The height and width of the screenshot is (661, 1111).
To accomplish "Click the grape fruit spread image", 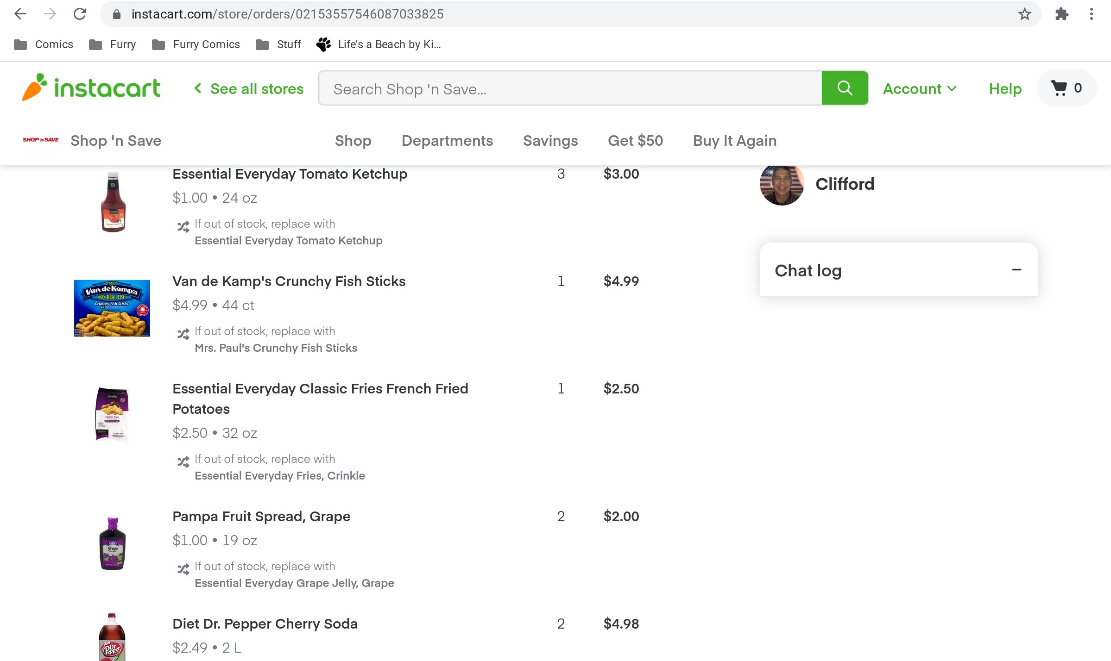I will 113,543.
